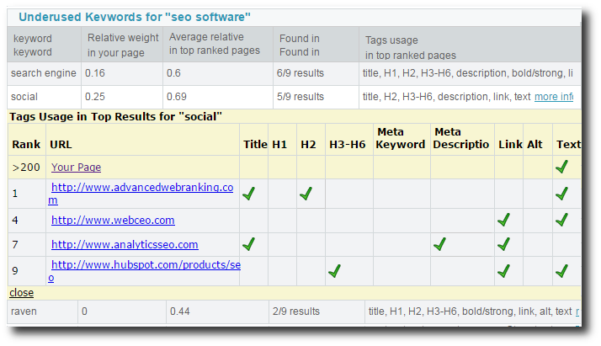Select the search engine keyword row
Viewport: 601px width, 346px height.
294,73
